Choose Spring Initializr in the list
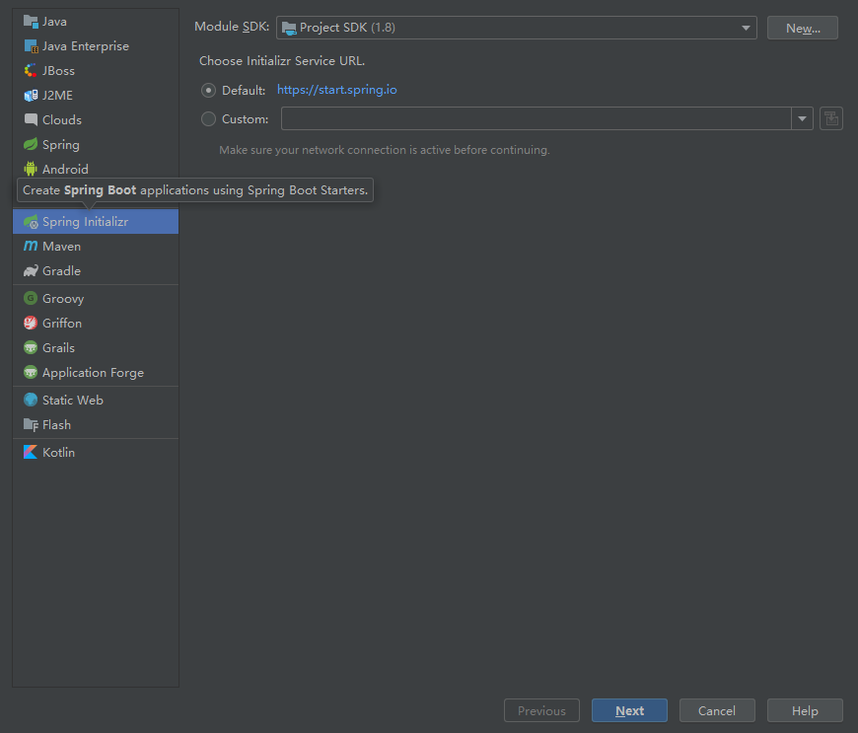Image resolution: width=858 pixels, height=733 pixels. pyautogui.click(x=96, y=222)
